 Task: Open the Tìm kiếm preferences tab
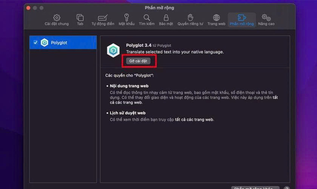click(147, 20)
